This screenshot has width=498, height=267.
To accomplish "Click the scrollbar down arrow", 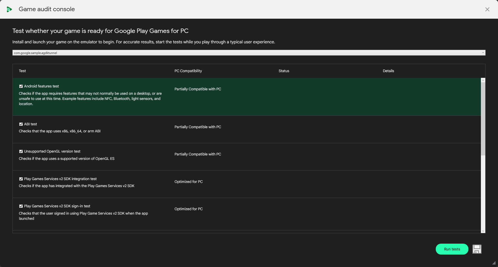I will [x=483, y=231].
